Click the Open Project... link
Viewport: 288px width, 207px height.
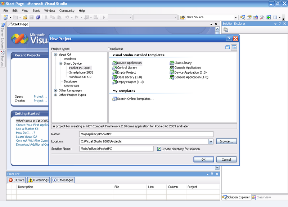point(40,97)
